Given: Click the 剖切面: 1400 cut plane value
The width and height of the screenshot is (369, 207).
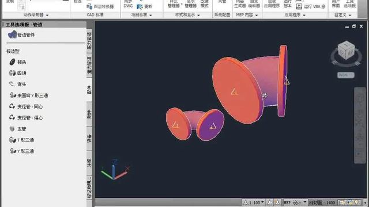Looking at the screenshot, I should coord(322,202).
